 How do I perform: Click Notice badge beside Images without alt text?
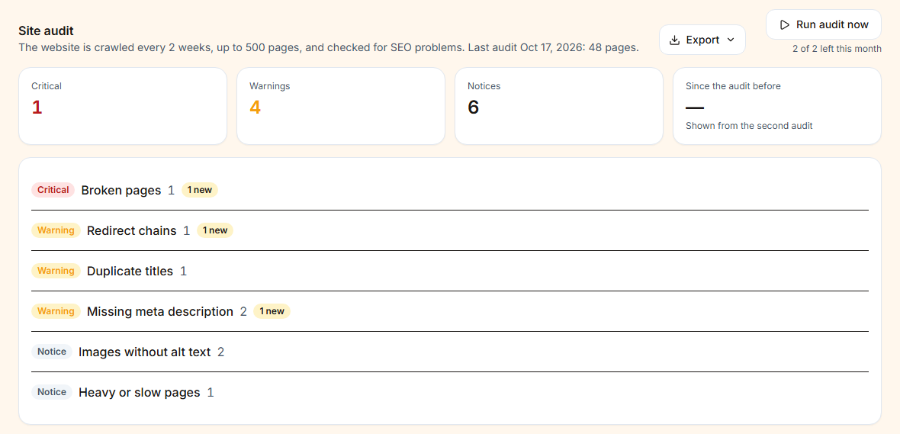(x=52, y=352)
